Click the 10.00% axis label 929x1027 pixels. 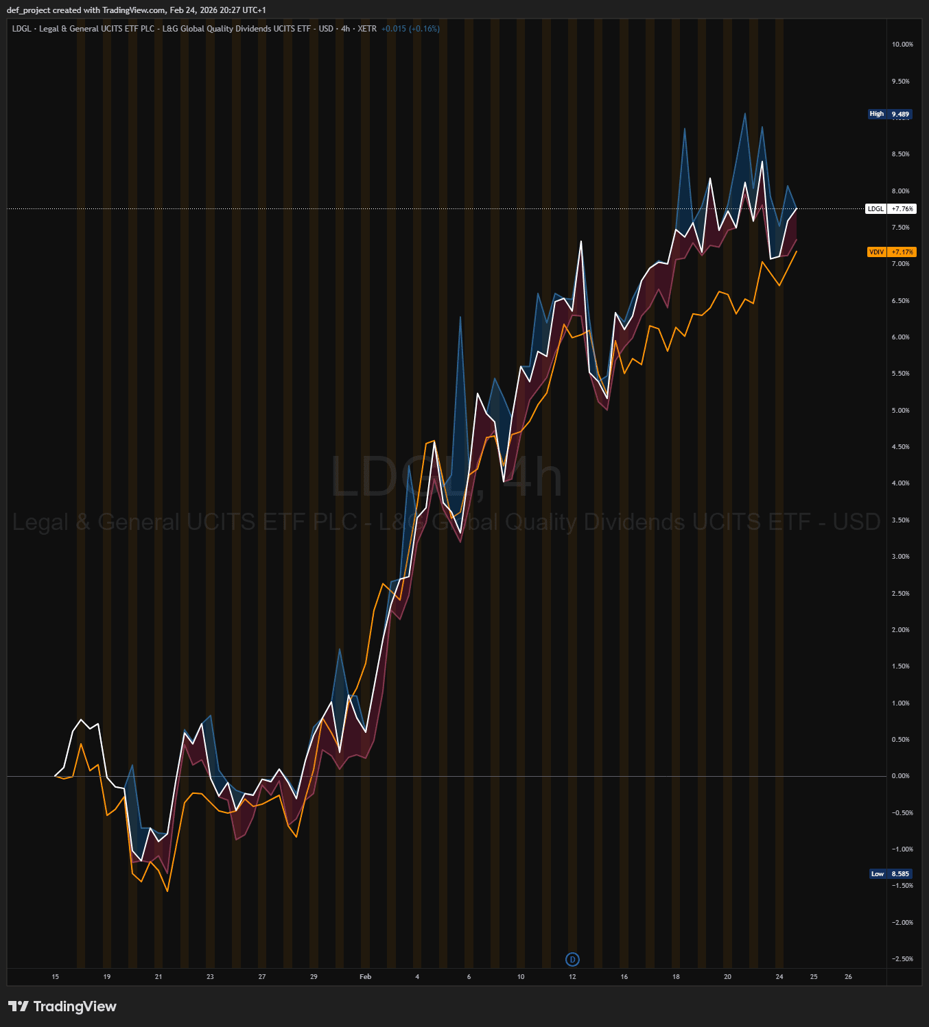(x=902, y=45)
